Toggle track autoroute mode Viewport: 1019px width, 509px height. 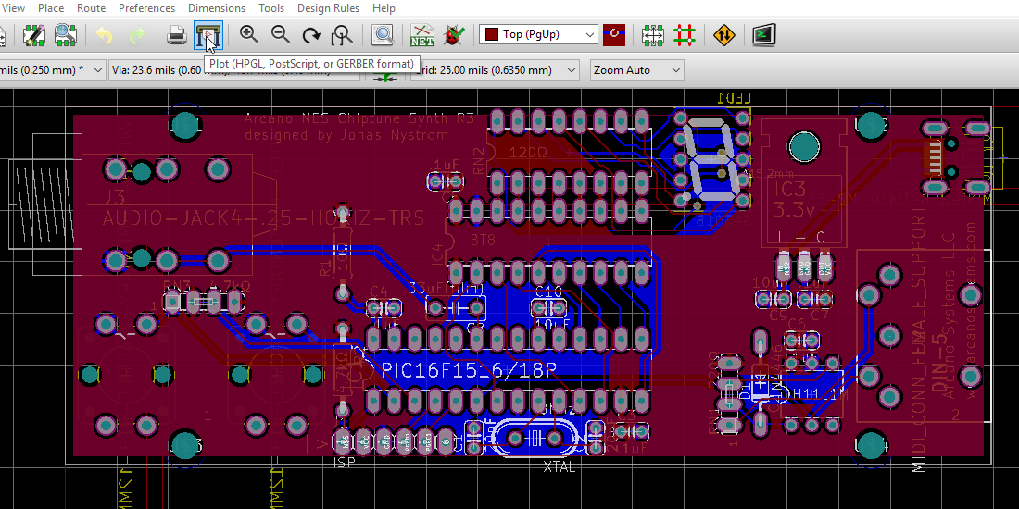(x=685, y=35)
